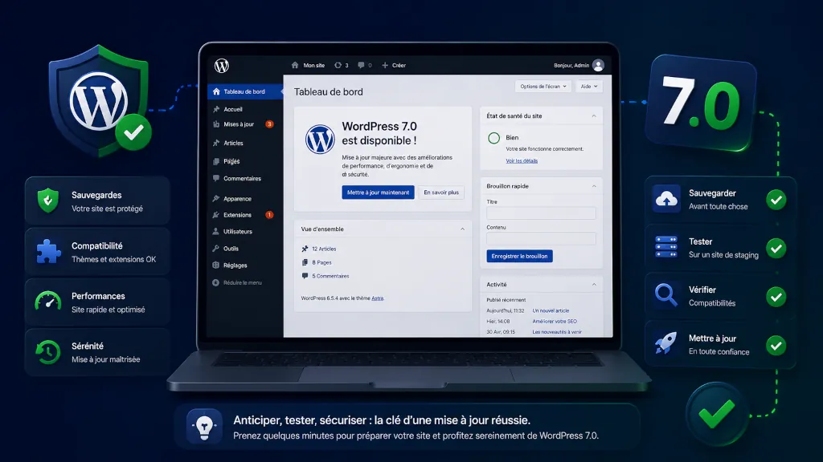
Task: Open the updates counter icon showing 3
Action: [338, 65]
